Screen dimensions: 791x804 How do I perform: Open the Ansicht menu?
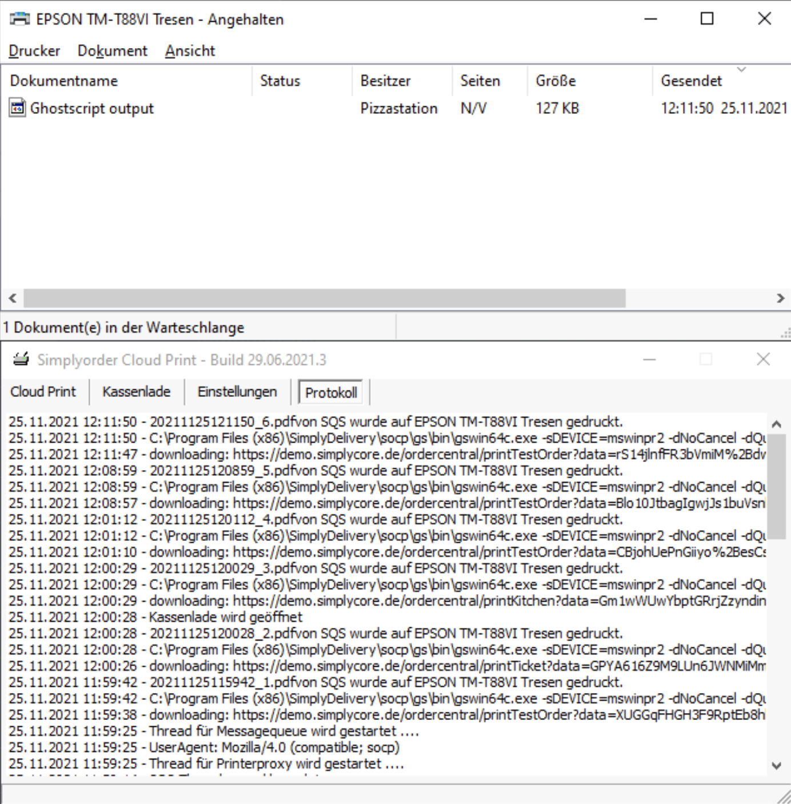pos(190,51)
